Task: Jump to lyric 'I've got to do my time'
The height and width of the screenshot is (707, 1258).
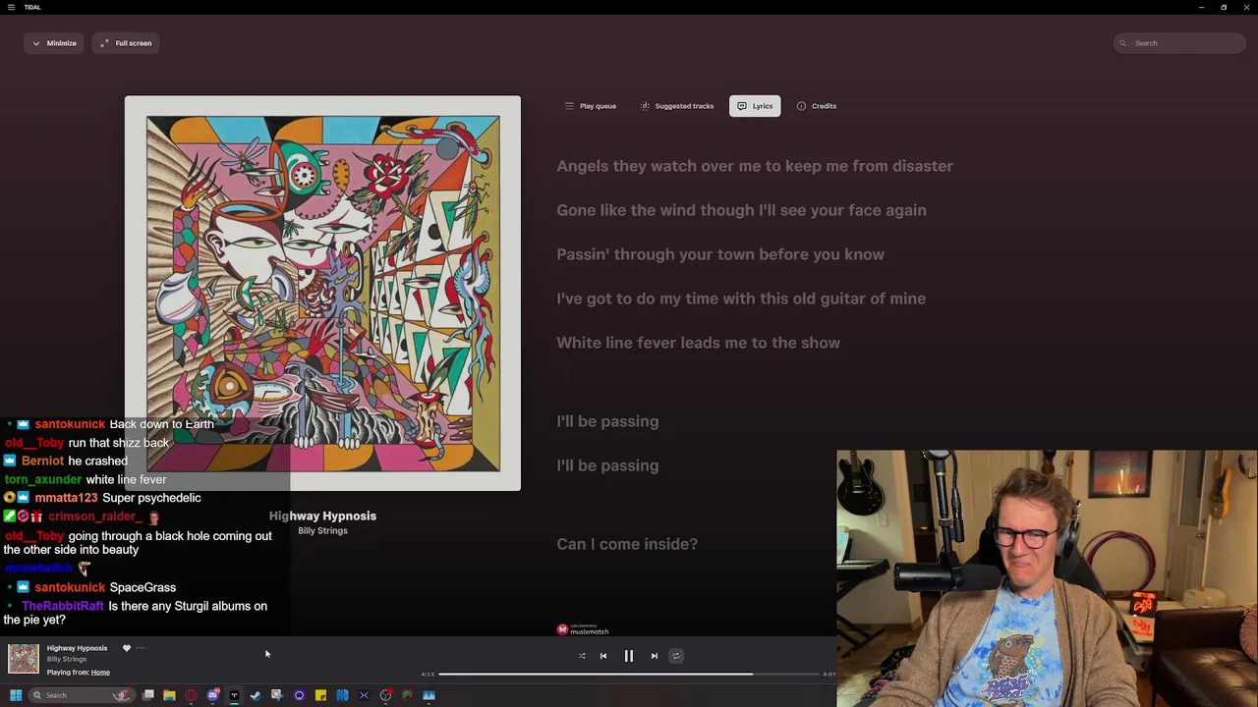Action: [x=741, y=299]
